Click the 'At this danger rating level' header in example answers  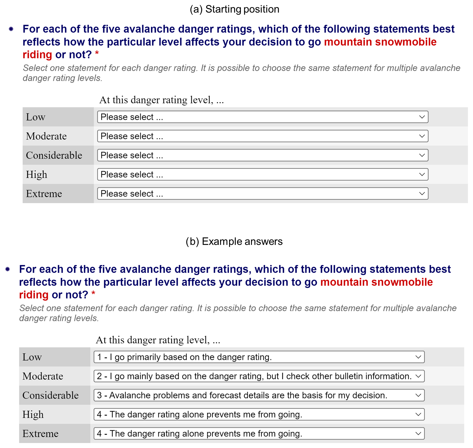(x=158, y=340)
